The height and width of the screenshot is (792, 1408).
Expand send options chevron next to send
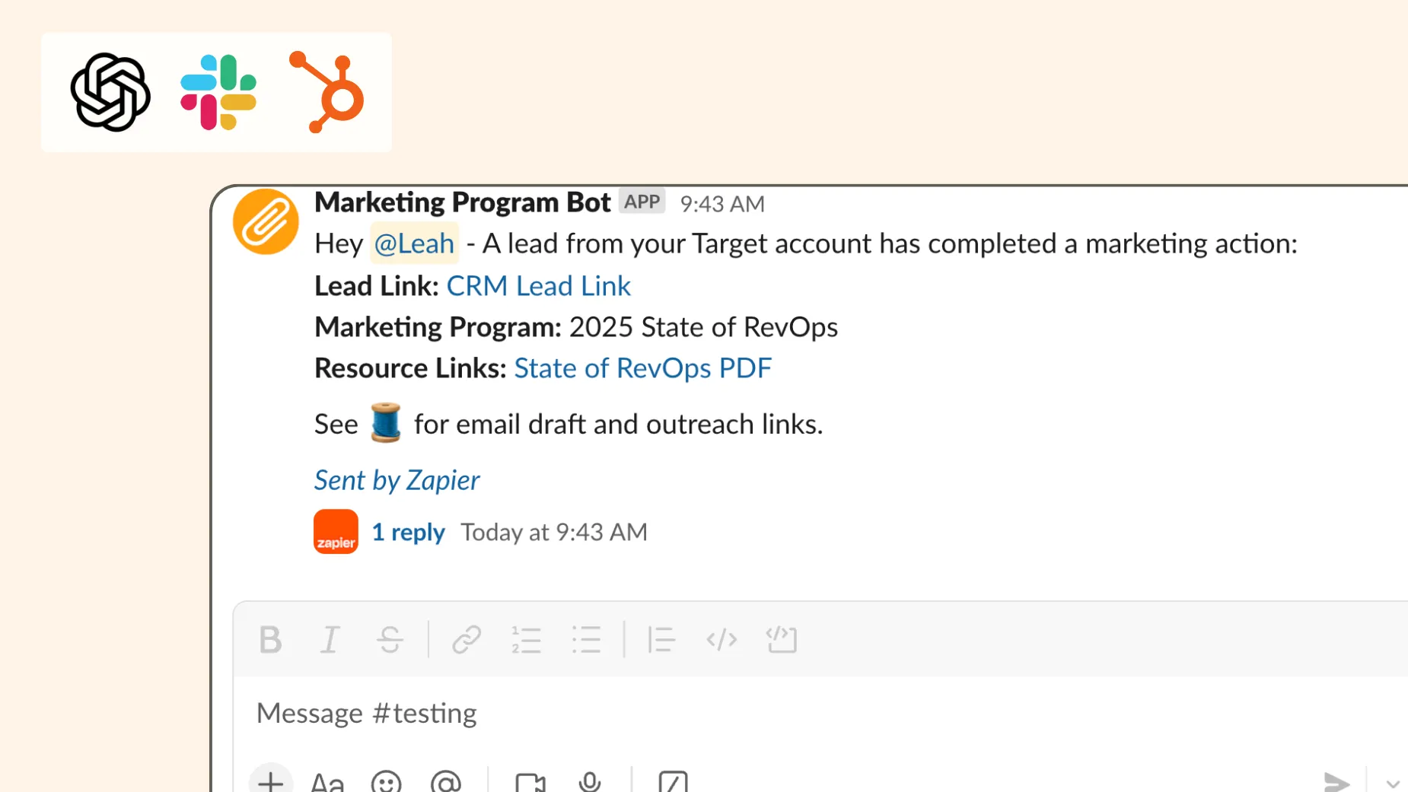pyautogui.click(x=1393, y=784)
